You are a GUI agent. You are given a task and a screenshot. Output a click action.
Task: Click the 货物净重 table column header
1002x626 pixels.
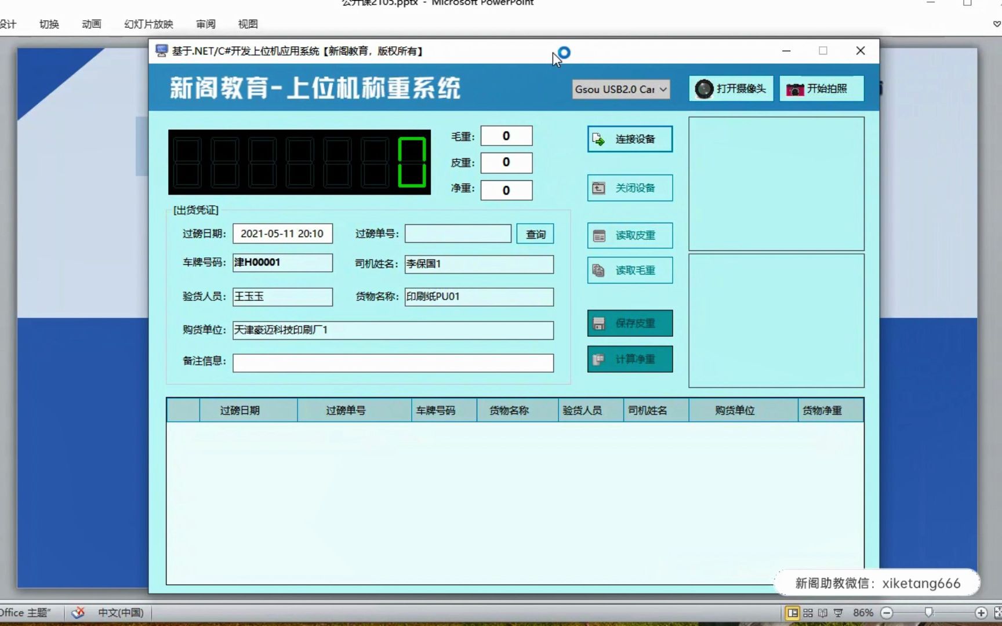tap(830, 410)
